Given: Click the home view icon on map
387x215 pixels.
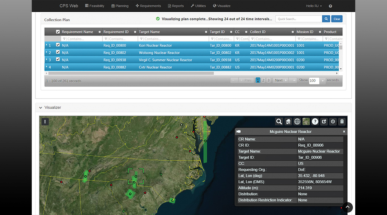Looking at the screenshot, I should click(x=288, y=121).
